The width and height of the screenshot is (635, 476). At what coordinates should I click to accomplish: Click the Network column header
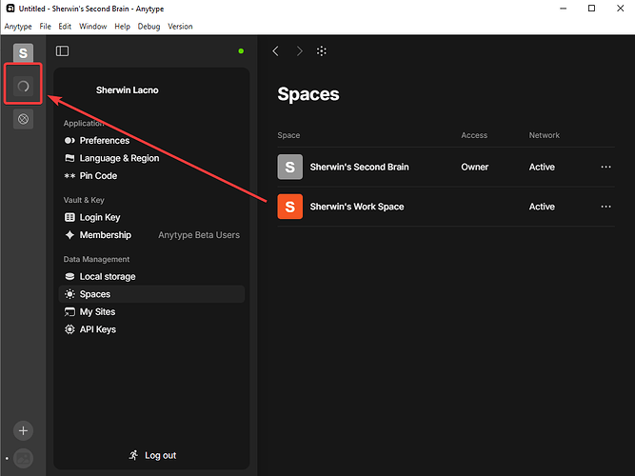pyautogui.click(x=545, y=135)
